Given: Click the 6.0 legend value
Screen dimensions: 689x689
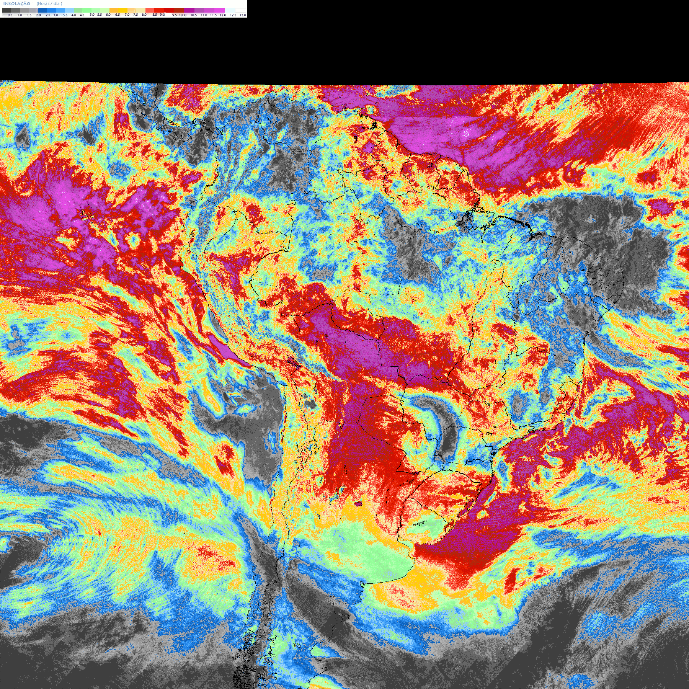Looking at the screenshot, I should pos(108,15).
